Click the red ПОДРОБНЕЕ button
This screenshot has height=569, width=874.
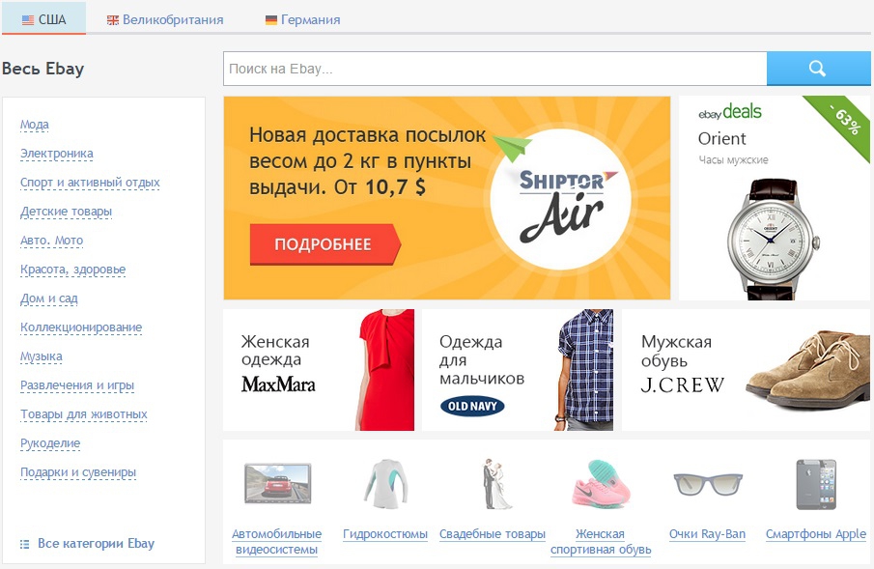tap(324, 244)
